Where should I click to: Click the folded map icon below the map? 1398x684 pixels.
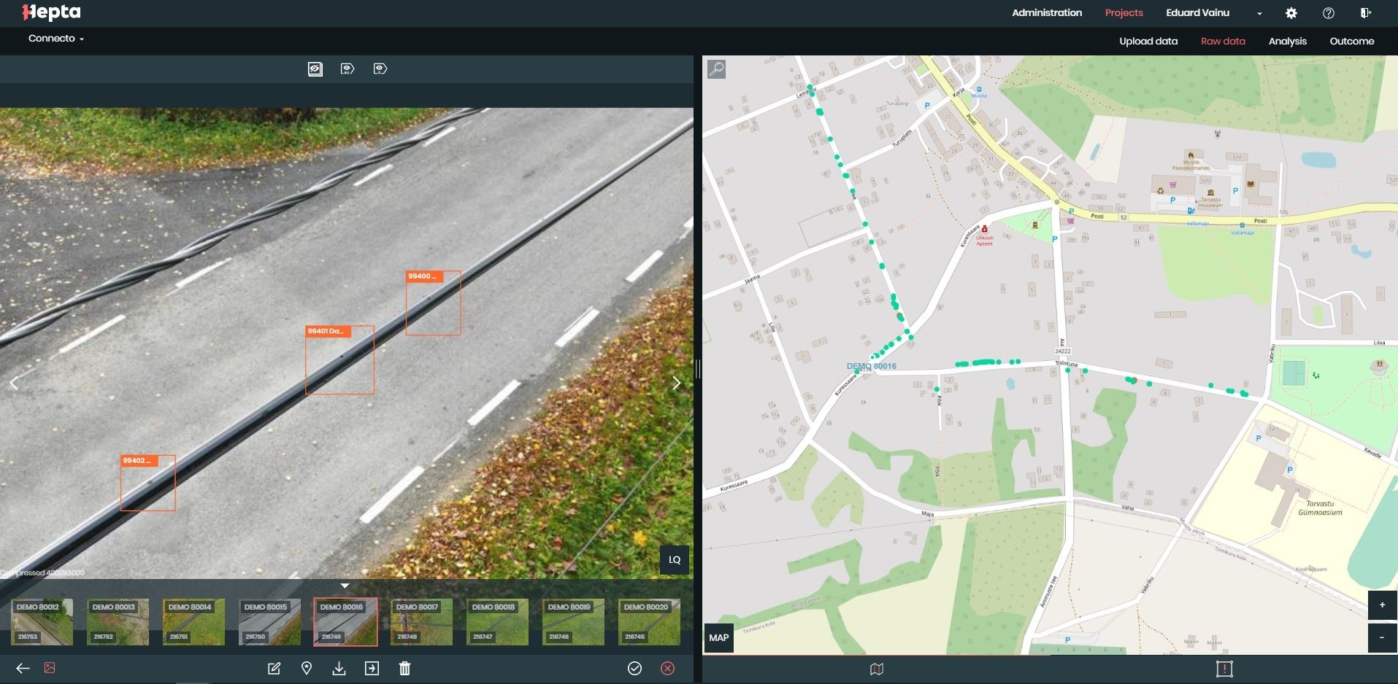tap(877, 669)
